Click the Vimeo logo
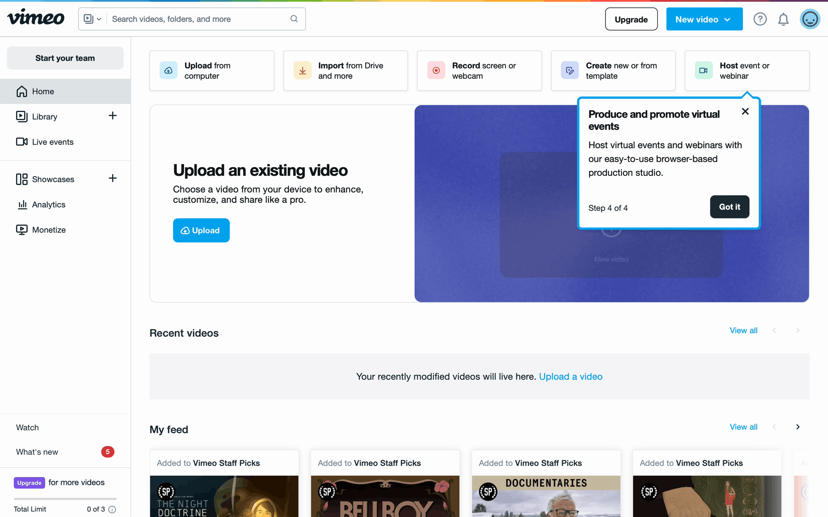Screen dimensions: 828x517 [36, 18]
